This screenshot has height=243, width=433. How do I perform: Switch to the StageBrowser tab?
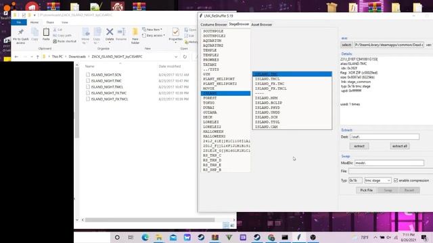tap(239, 24)
